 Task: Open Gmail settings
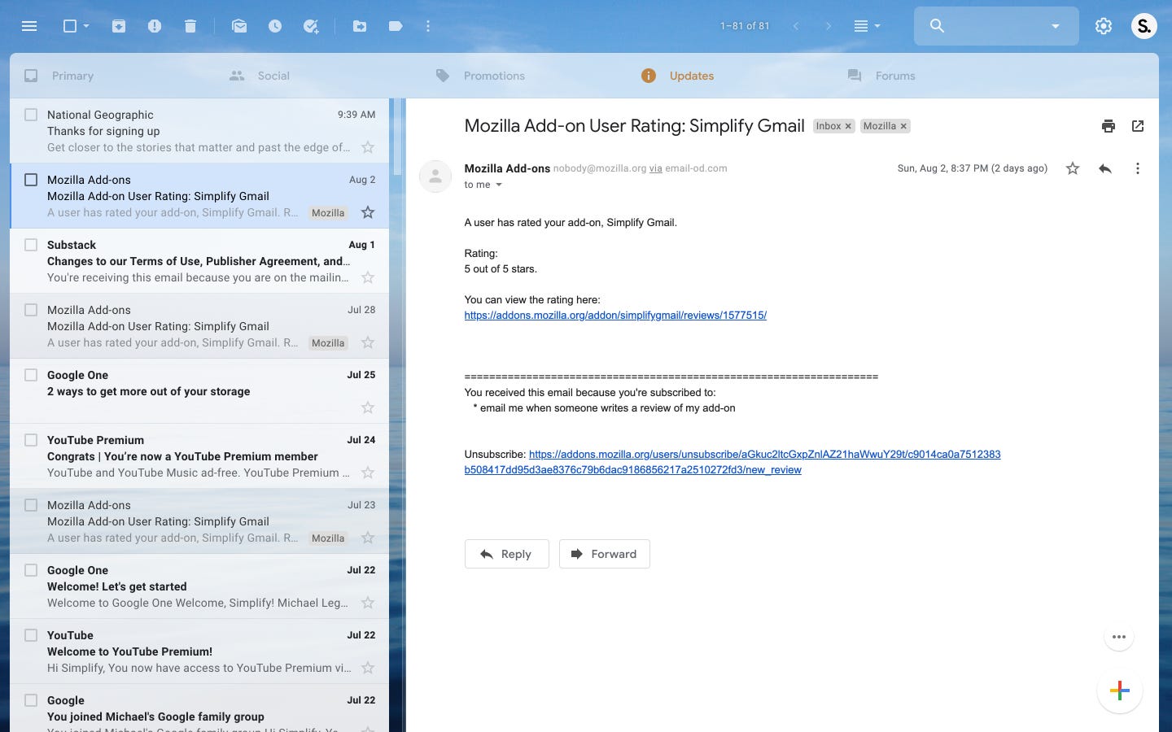[x=1104, y=26]
